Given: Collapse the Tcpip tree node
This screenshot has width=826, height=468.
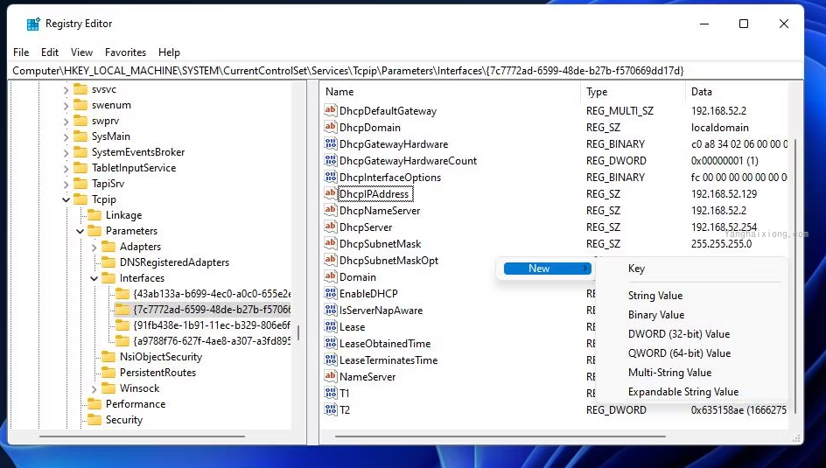Looking at the screenshot, I should 66,199.
